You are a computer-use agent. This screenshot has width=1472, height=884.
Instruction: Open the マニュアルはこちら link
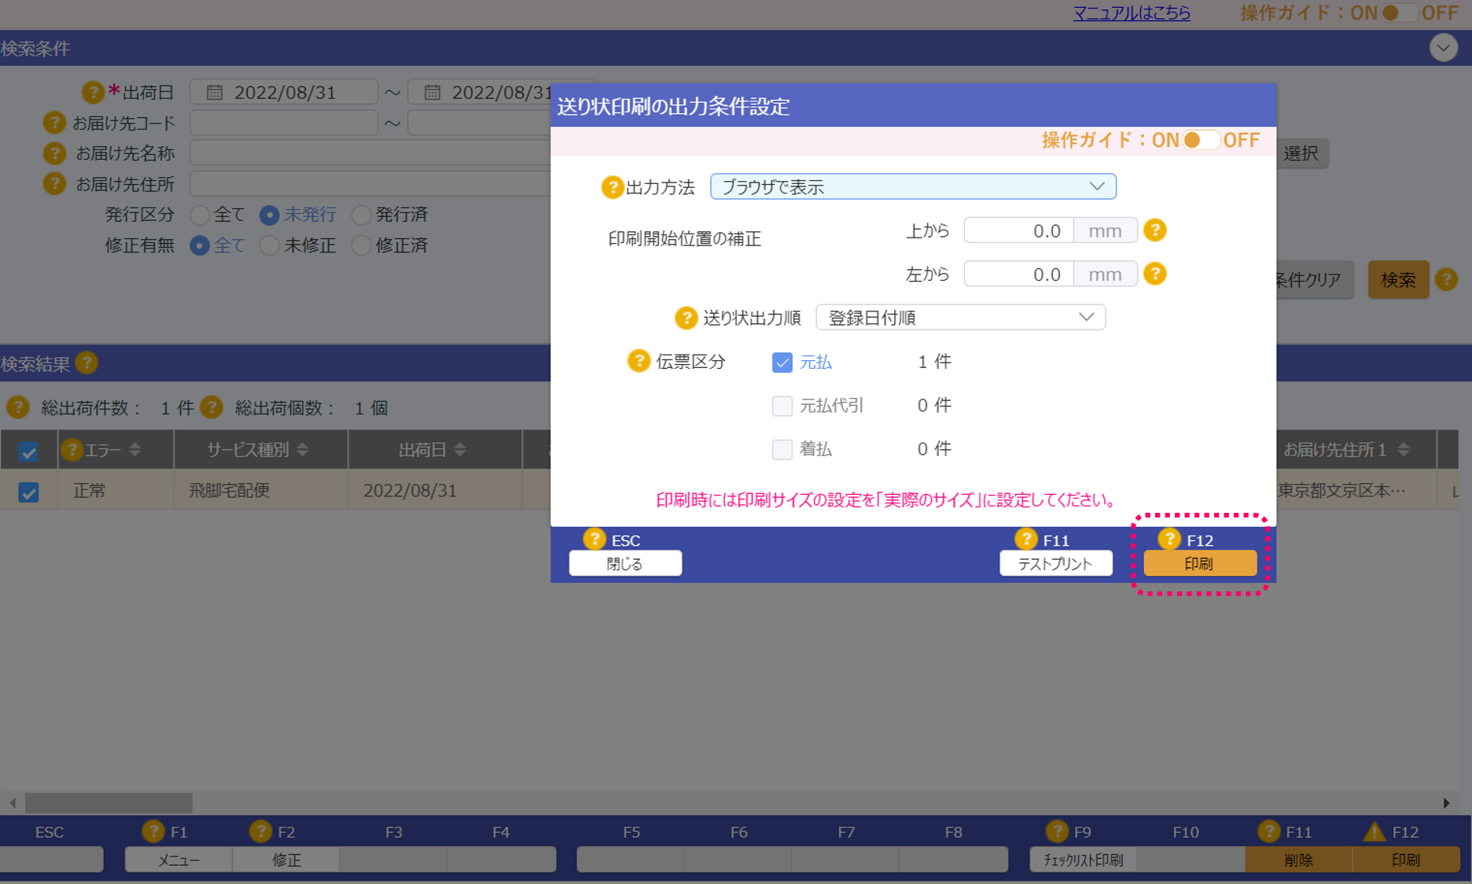click(x=1131, y=13)
